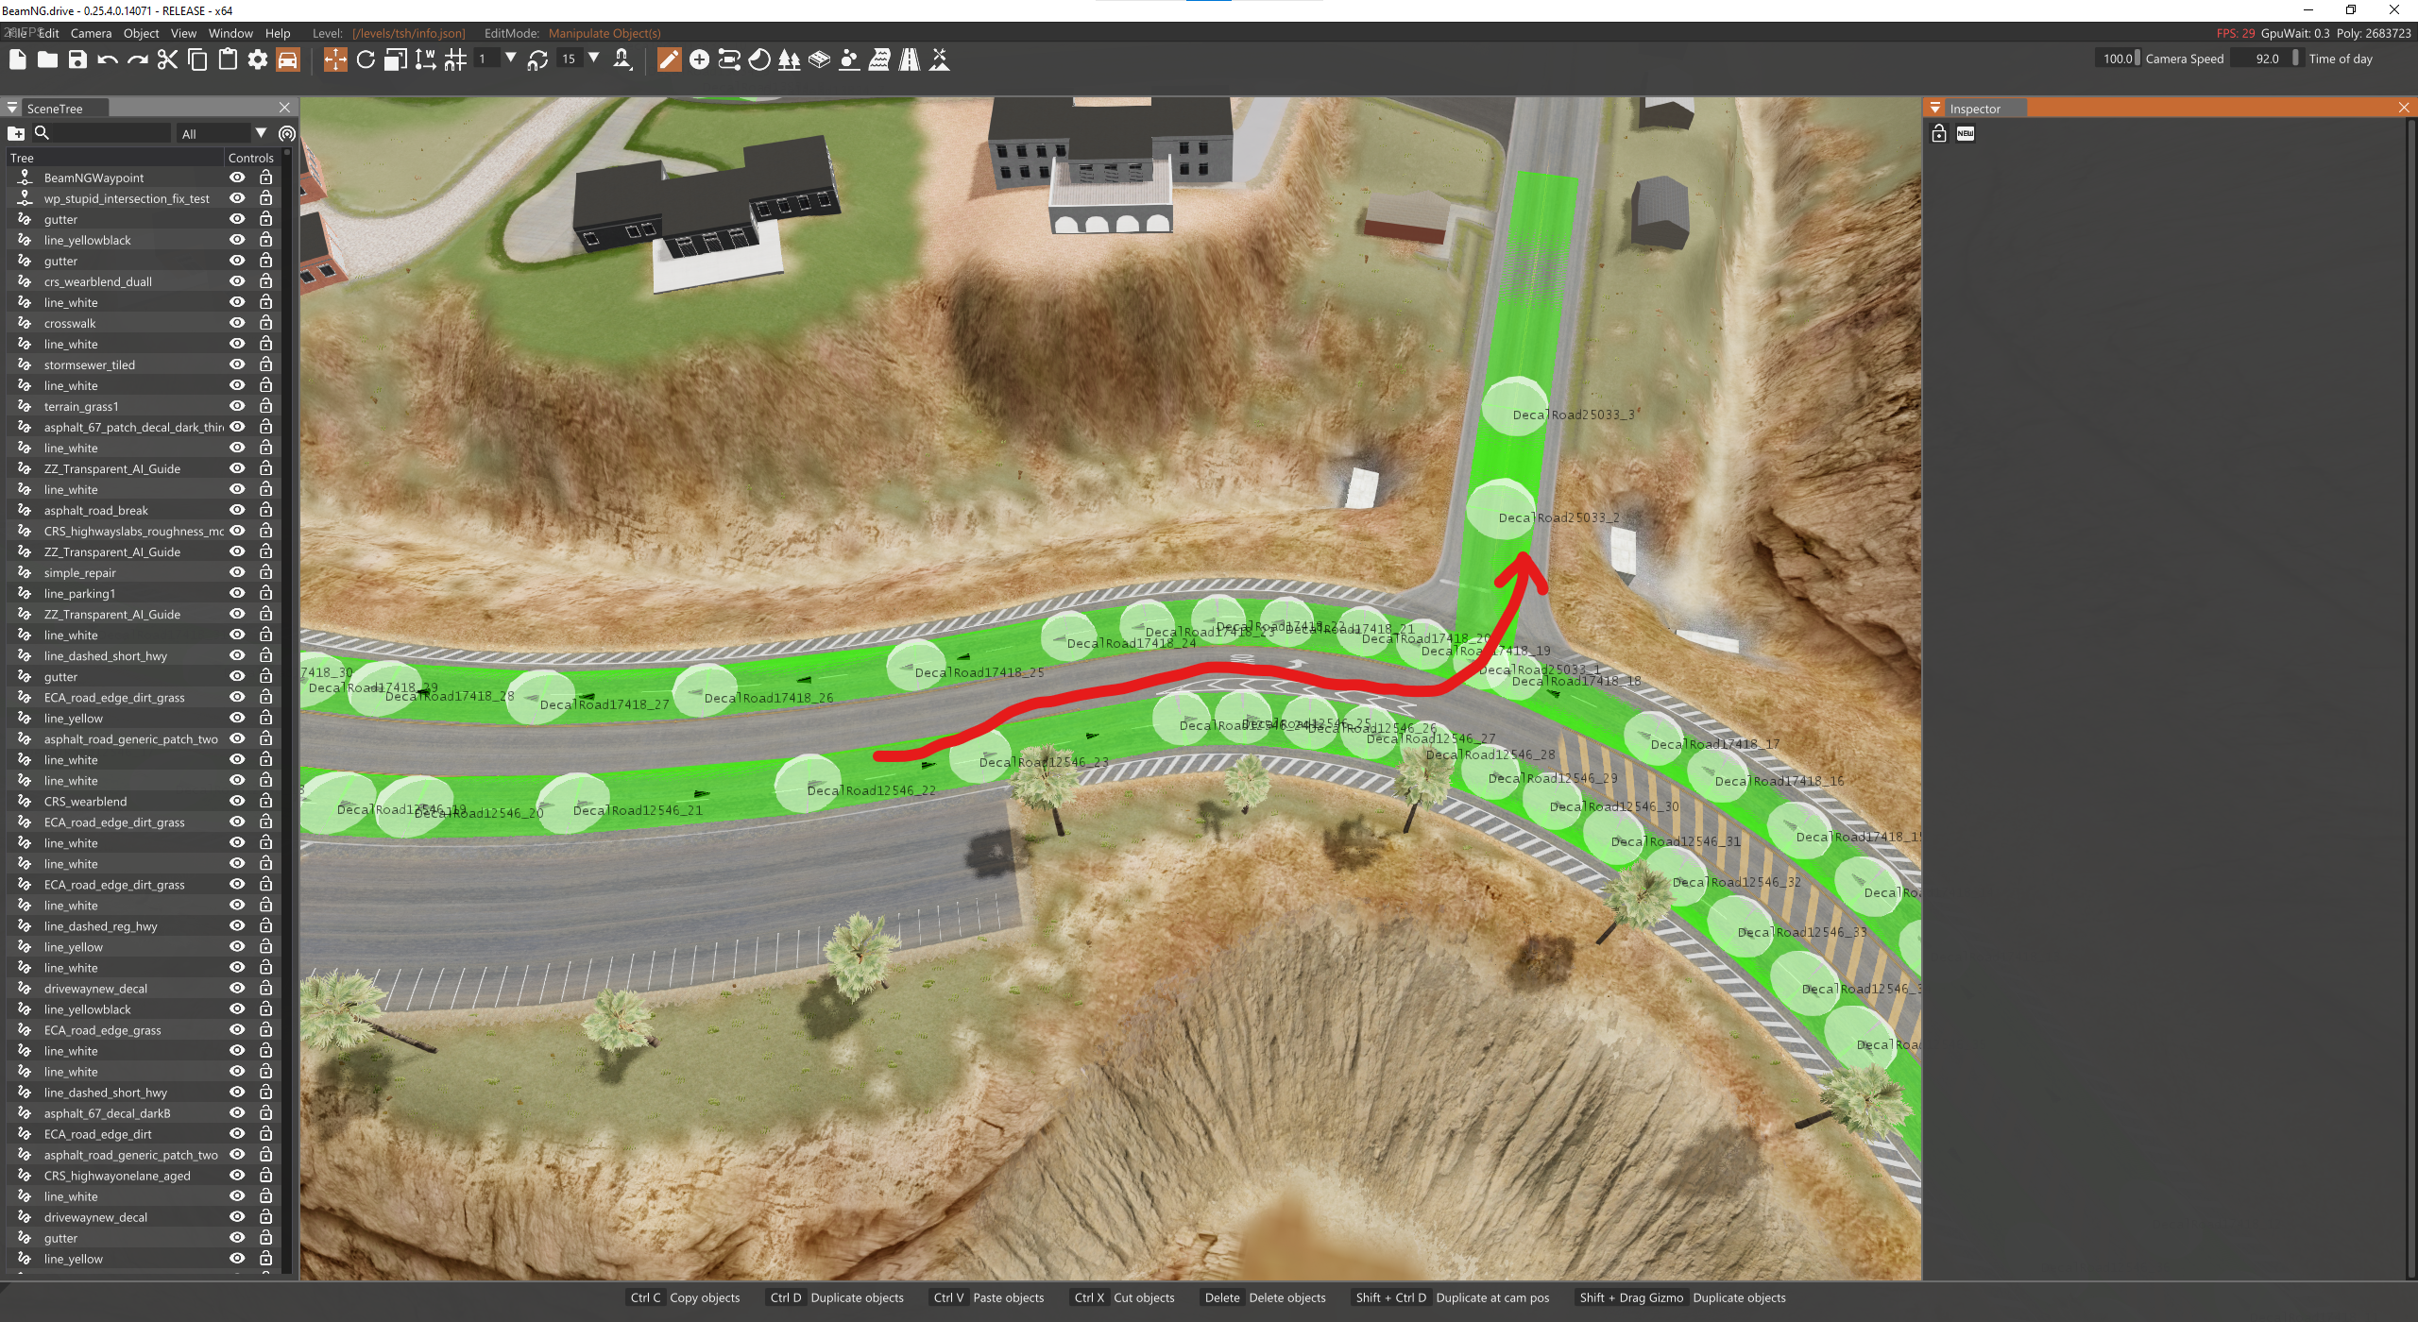Select the create object plus icon
Image resolution: width=2418 pixels, height=1322 pixels.
click(699, 60)
